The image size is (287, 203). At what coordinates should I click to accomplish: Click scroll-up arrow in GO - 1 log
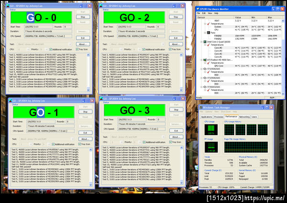pyautogui.click(x=91, y=150)
